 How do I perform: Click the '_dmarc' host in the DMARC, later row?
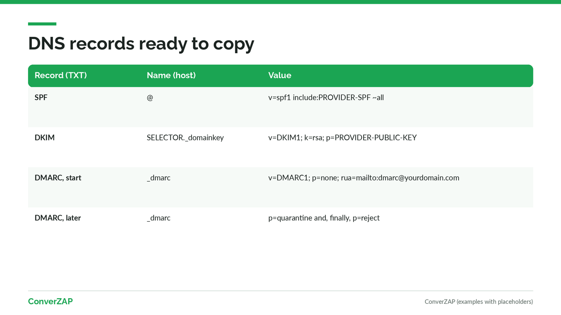[158, 218]
